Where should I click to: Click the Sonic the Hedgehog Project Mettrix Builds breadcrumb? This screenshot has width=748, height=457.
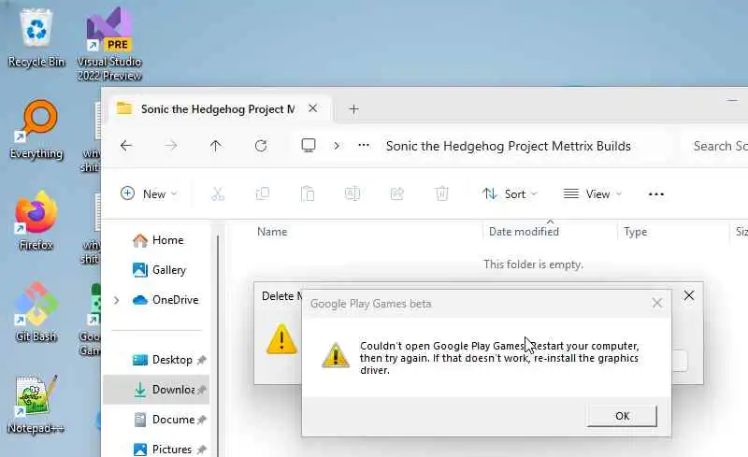(508, 146)
